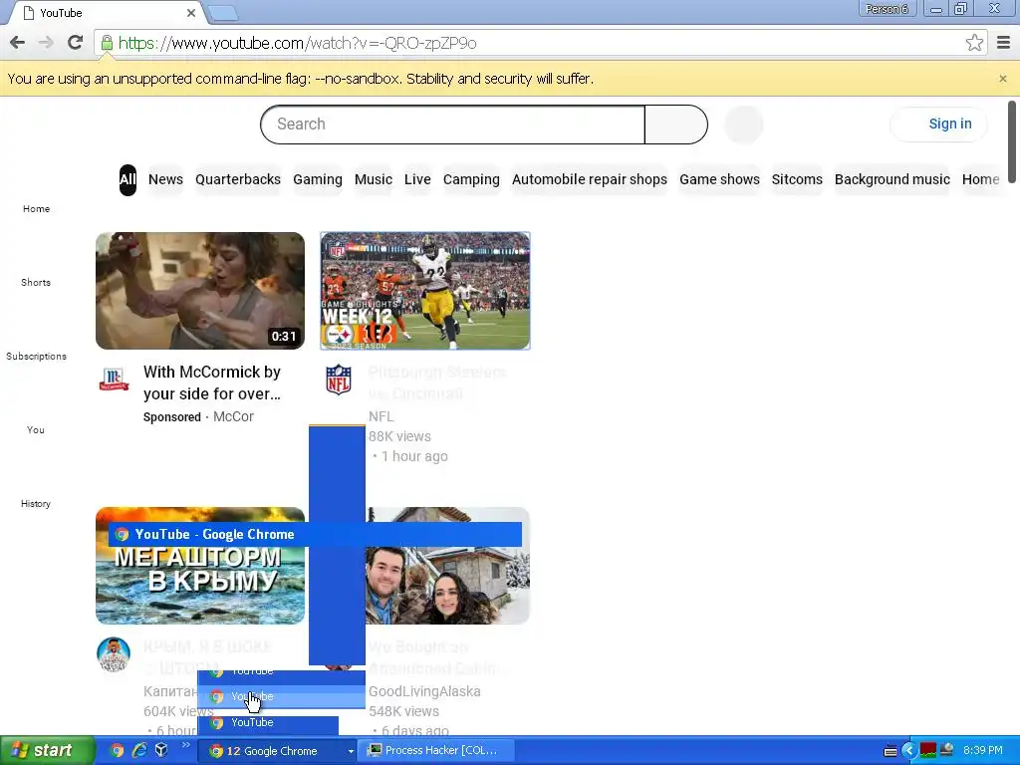Open a new tab button

222,13
